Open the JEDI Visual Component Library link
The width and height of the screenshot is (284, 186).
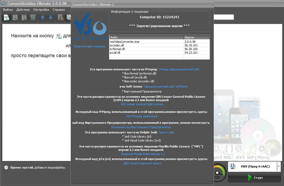(x=142, y=163)
